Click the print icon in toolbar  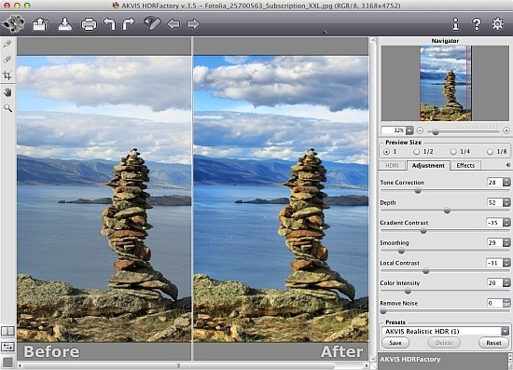click(x=89, y=24)
